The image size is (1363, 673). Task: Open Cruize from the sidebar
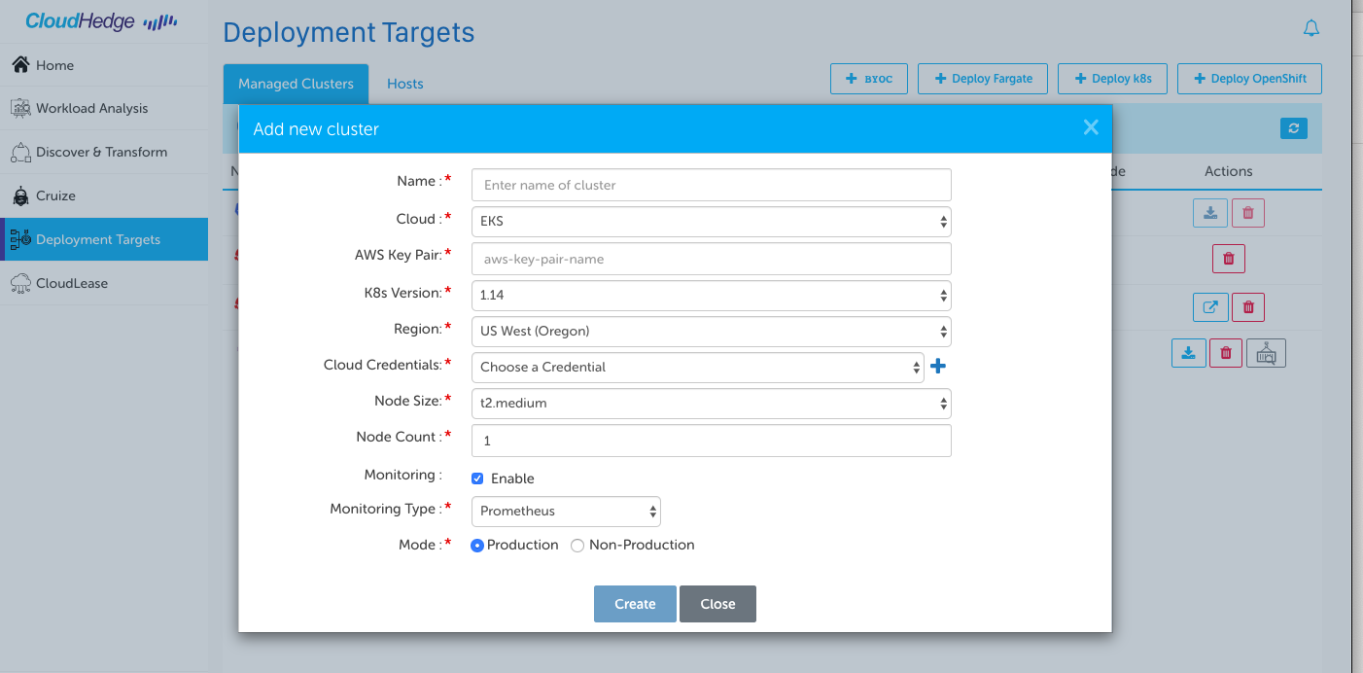(55, 195)
